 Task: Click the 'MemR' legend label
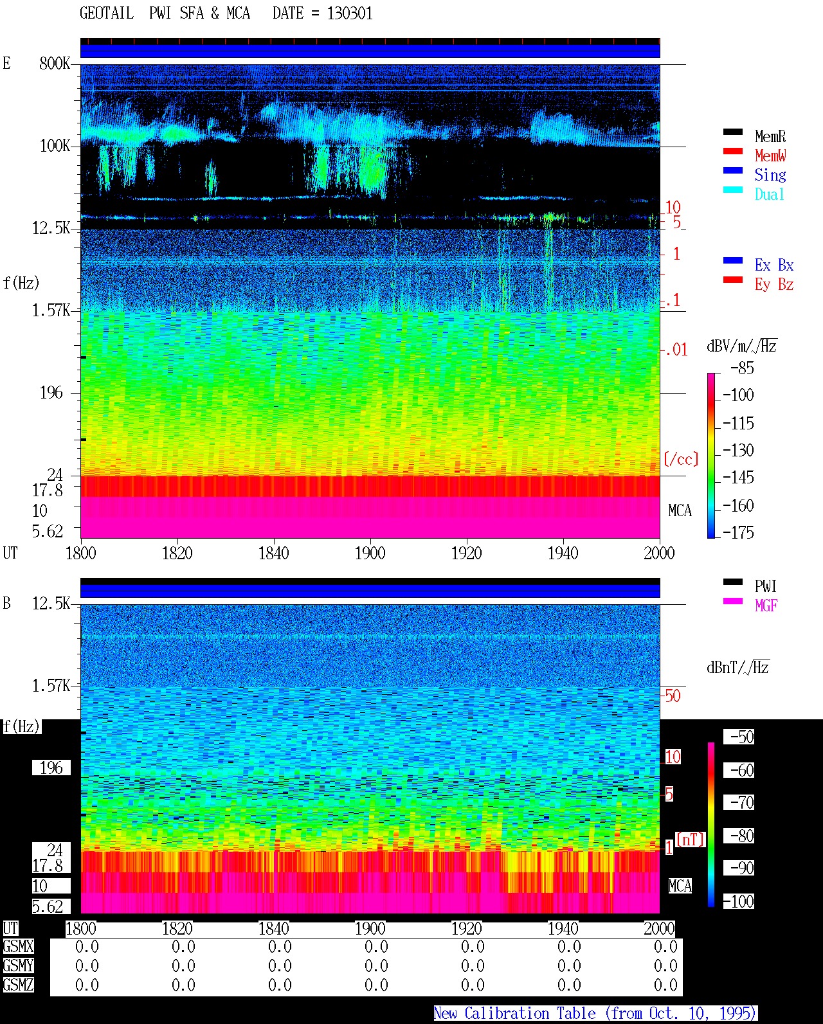pyautogui.click(x=770, y=136)
